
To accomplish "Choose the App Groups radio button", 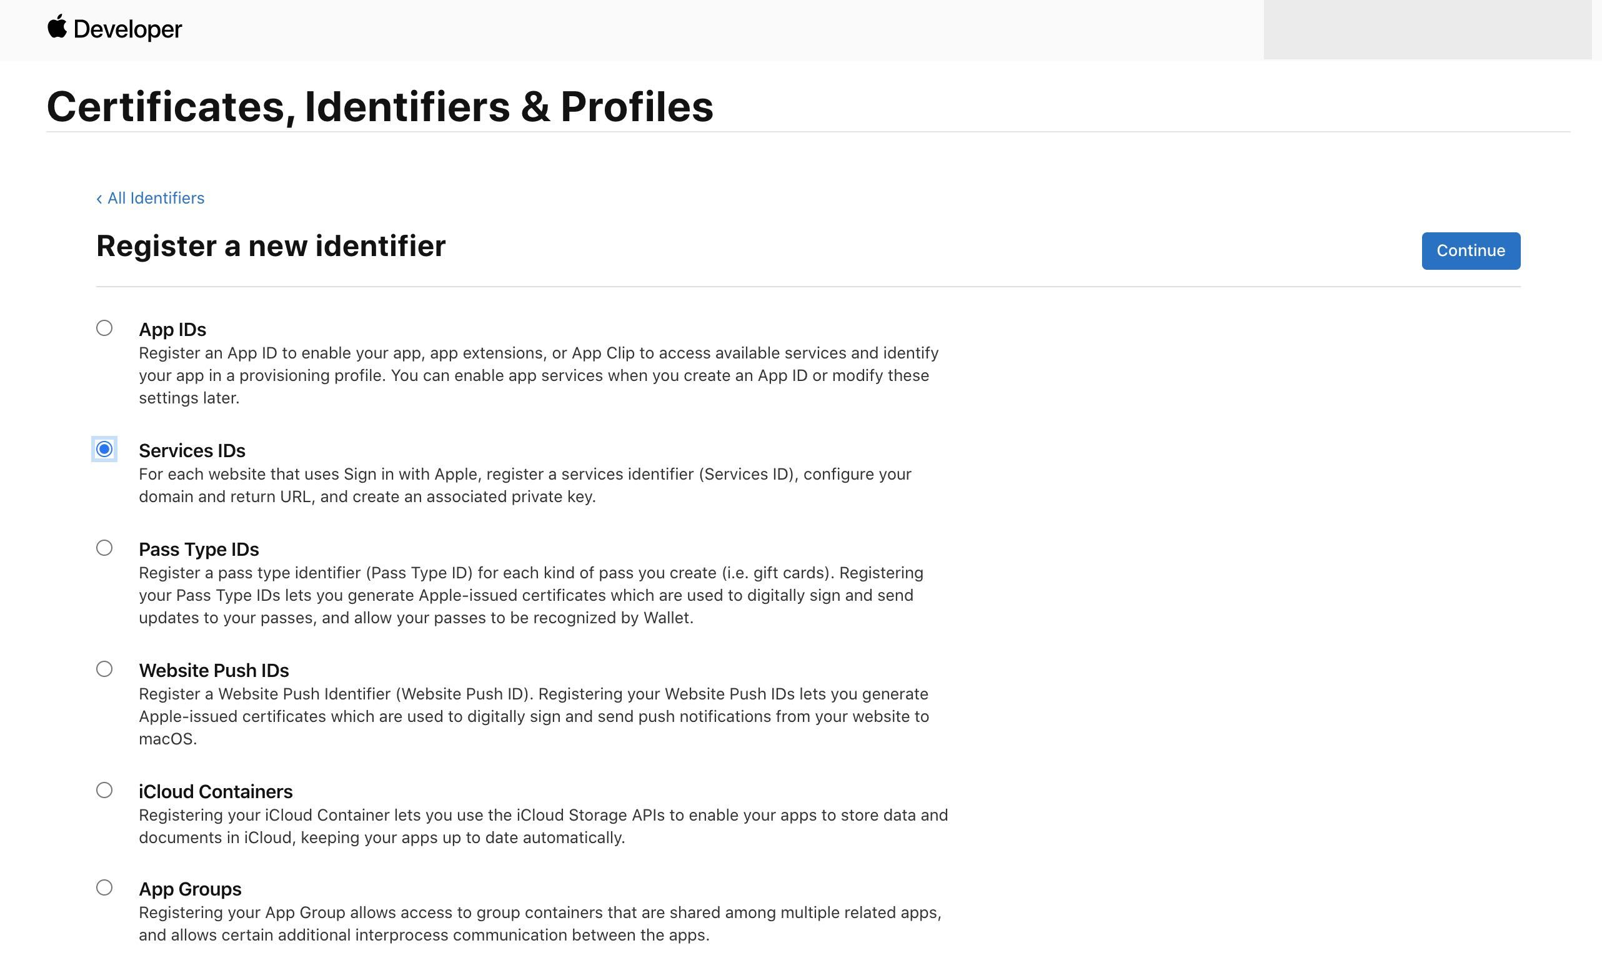I will (104, 887).
